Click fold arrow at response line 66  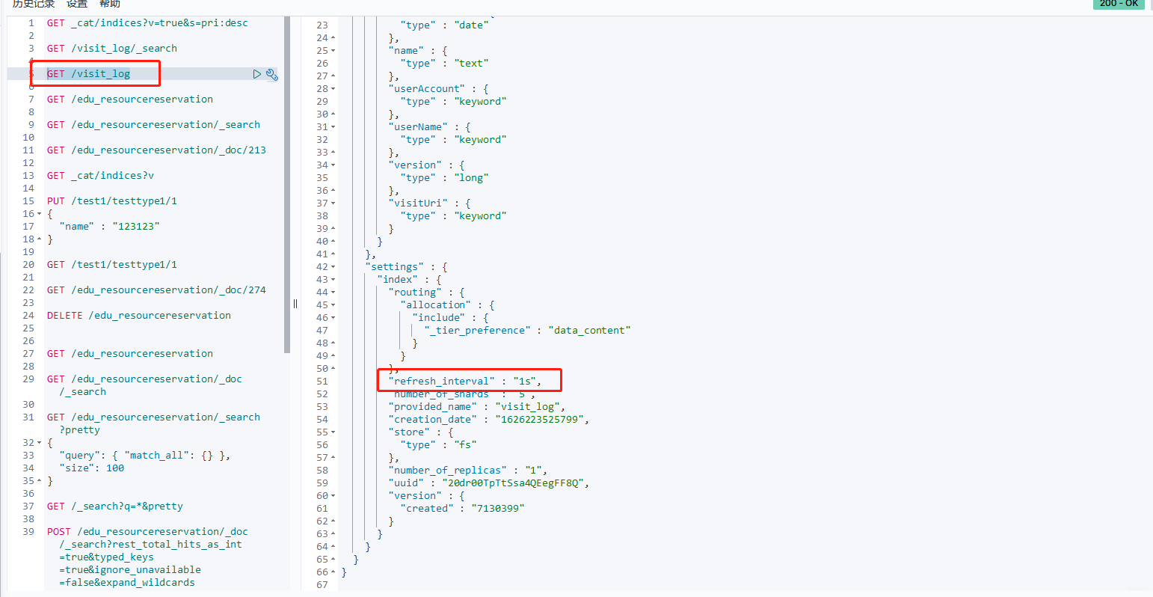(333, 572)
